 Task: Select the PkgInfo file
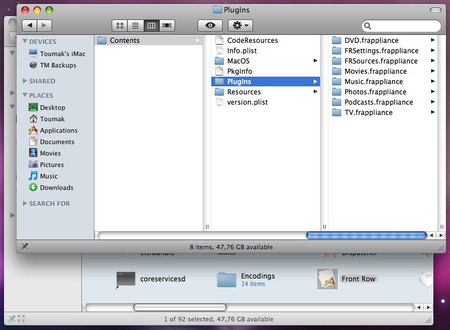pyautogui.click(x=266, y=71)
